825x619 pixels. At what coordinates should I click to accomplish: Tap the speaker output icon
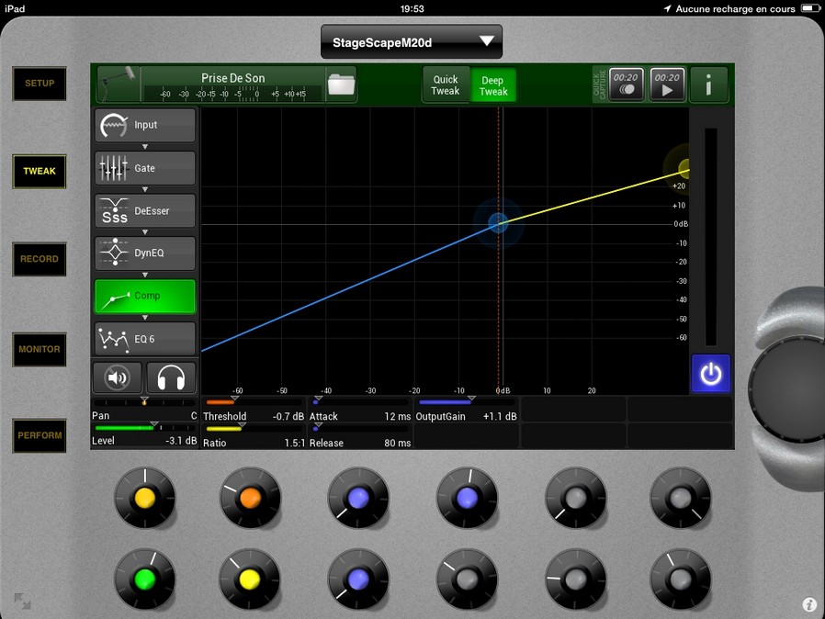118,377
